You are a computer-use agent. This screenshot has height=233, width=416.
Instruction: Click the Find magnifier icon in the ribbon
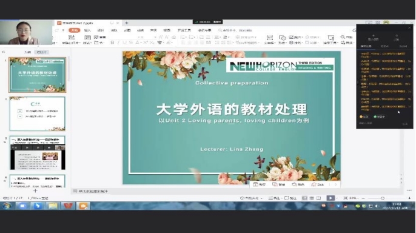[343, 37]
